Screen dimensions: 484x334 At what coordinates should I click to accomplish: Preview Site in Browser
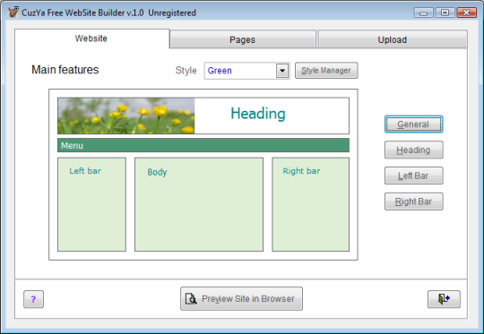tap(241, 298)
